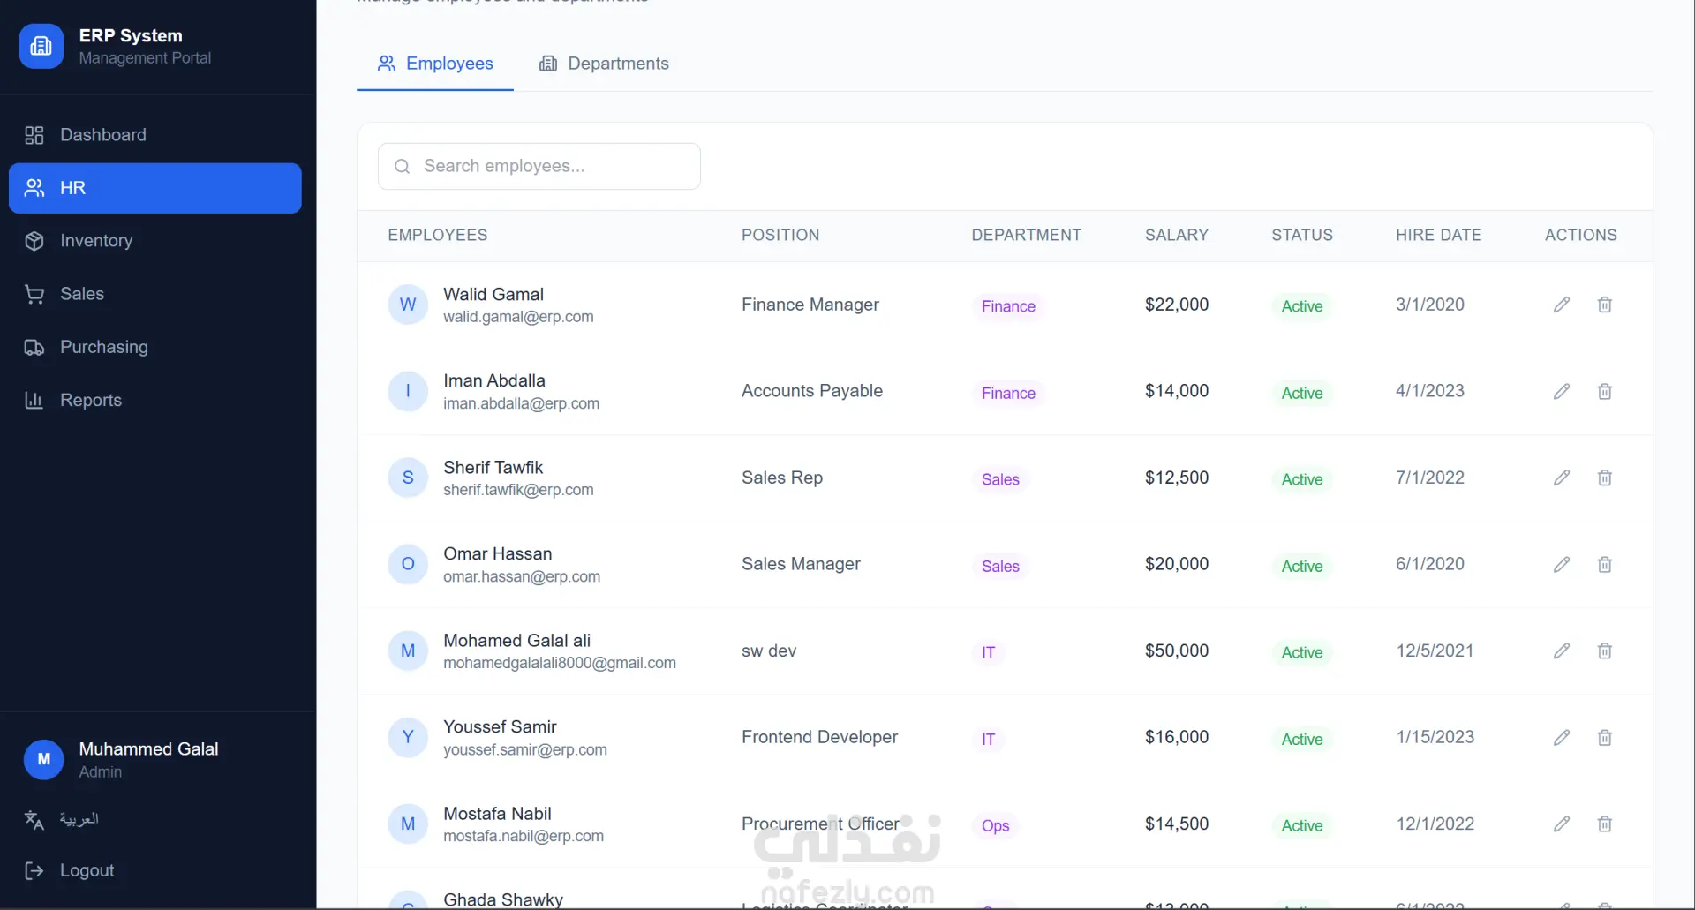Screen dimensions: 1695x910
Task: Edit Sherif Tawfik's employee record
Action: coord(1562,478)
